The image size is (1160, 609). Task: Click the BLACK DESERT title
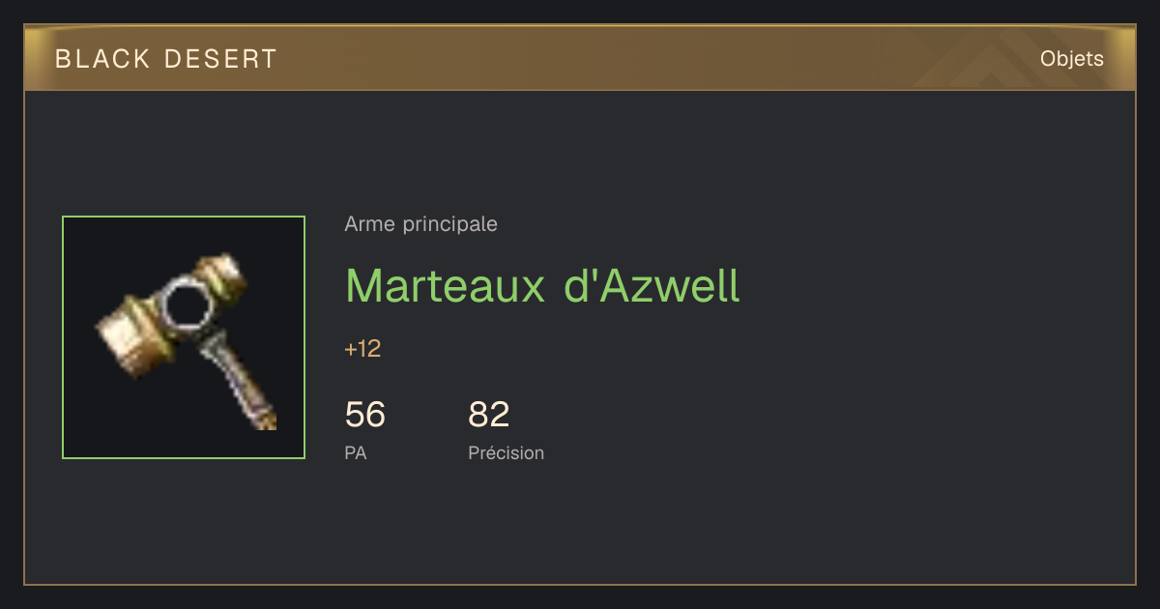pos(166,59)
